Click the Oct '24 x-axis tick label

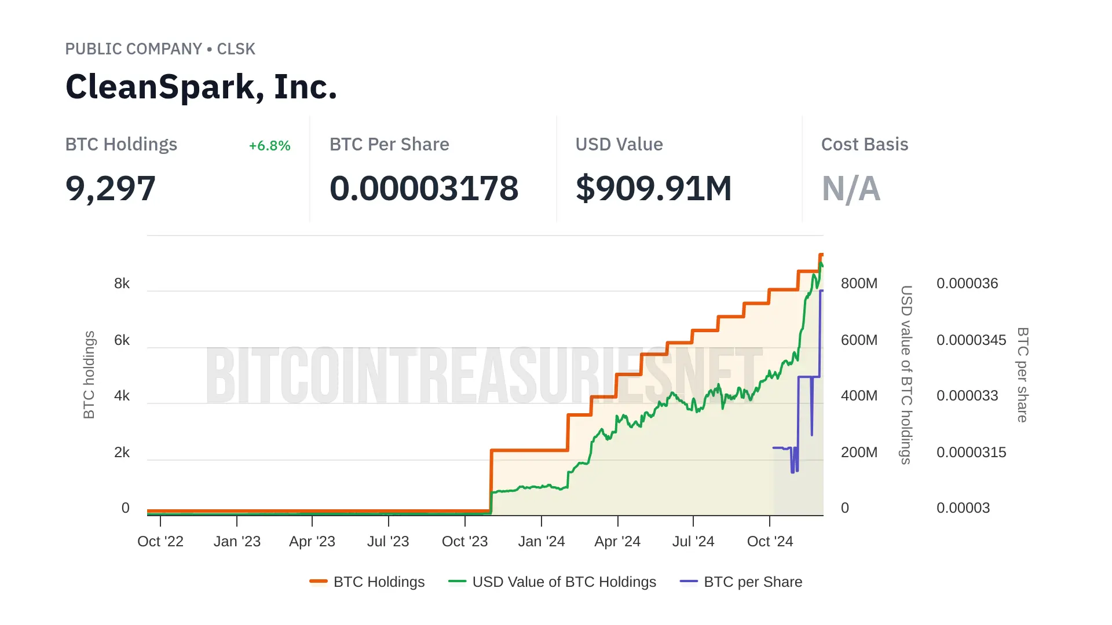tap(770, 541)
